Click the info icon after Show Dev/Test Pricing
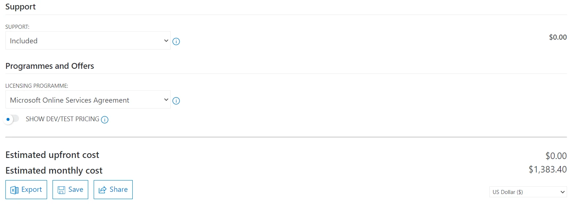The width and height of the screenshot is (578, 210). point(105,120)
